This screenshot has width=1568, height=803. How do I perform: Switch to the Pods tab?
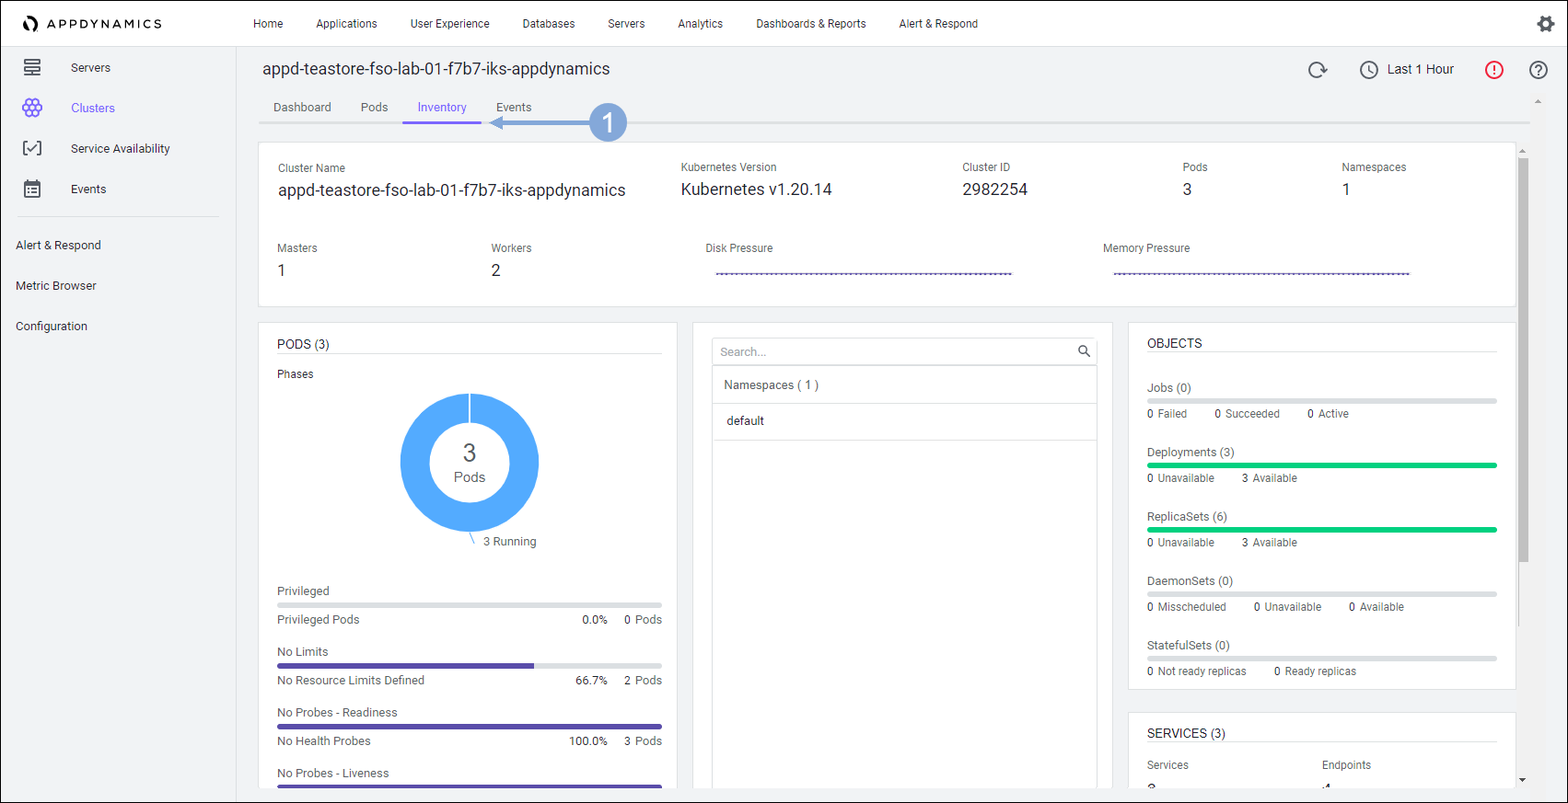tap(374, 108)
